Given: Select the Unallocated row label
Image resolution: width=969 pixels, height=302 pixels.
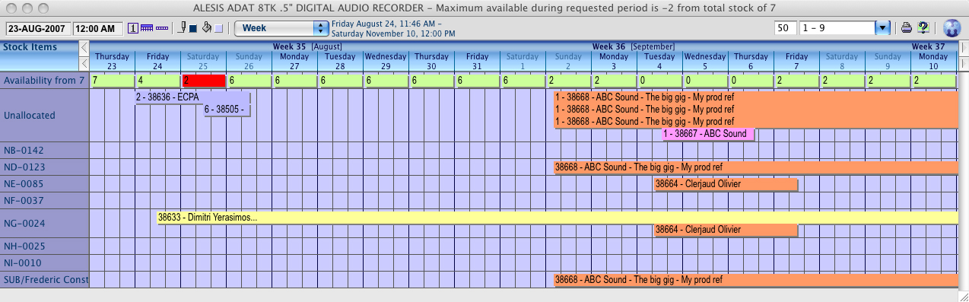Looking at the screenshot, I should (x=45, y=116).
